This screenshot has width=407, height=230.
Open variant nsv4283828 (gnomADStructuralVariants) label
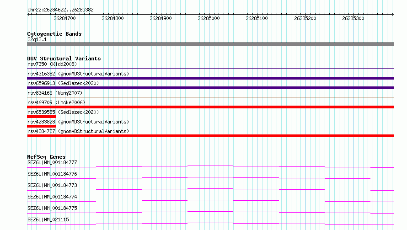pyautogui.click(x=78, y=122)
